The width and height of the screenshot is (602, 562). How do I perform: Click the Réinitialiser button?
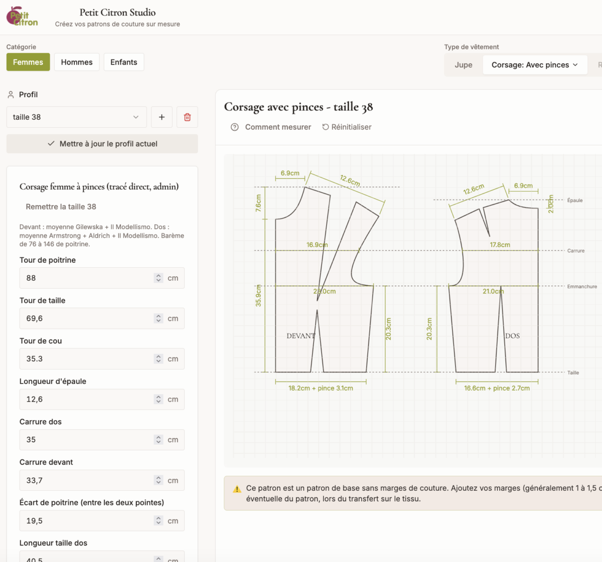(347, 127)
